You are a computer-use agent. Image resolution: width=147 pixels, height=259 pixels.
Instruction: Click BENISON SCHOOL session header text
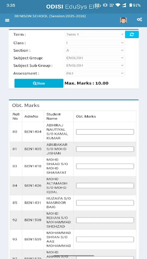click(x=50, y=16)
